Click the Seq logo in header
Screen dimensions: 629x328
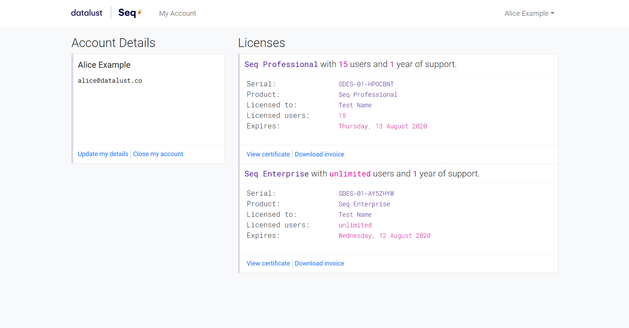click(x=130, y=13)
